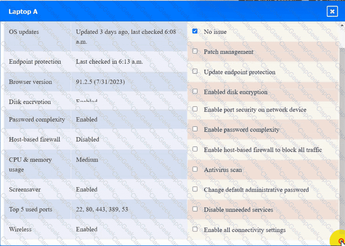Enable Update endpoint protection checkbox

[x=195, y=71]
